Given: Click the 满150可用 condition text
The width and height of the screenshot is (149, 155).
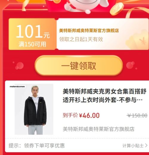Looking at the screenshot, I should [x=32, y=44].
